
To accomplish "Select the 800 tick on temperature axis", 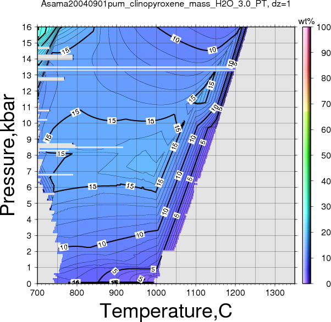I will click(77, 293).
